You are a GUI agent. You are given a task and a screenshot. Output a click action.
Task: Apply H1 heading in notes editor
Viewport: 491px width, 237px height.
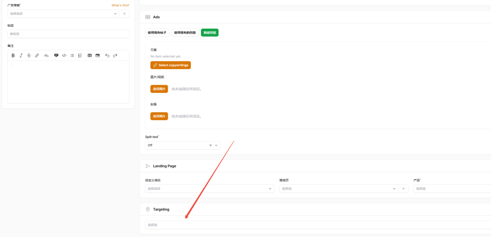[x=46, y=55]
